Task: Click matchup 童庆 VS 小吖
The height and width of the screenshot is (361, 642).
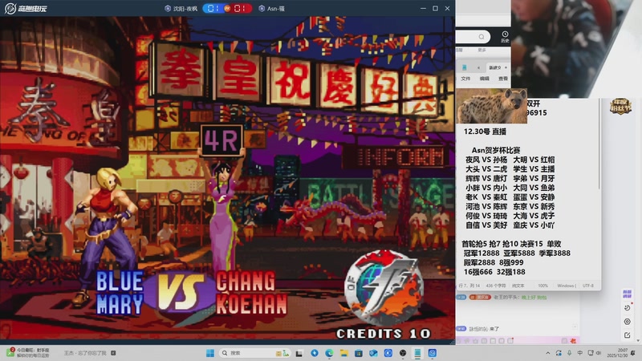Action: [534, 225]
